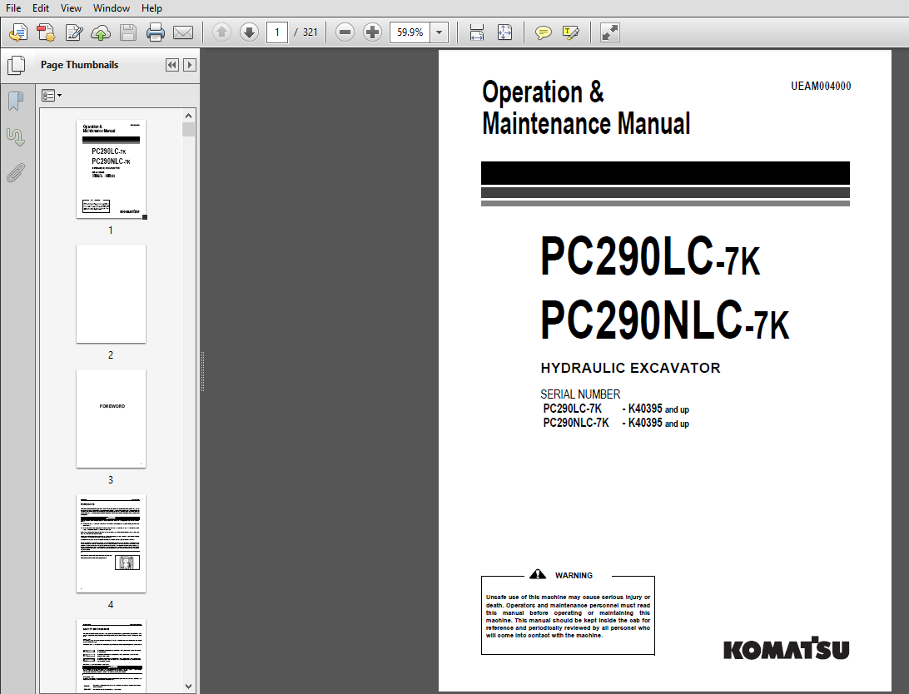Screen dimensions: 909x694
Task: Click the Add Sticky Note comment icon
Action: (x=544, y=32)
